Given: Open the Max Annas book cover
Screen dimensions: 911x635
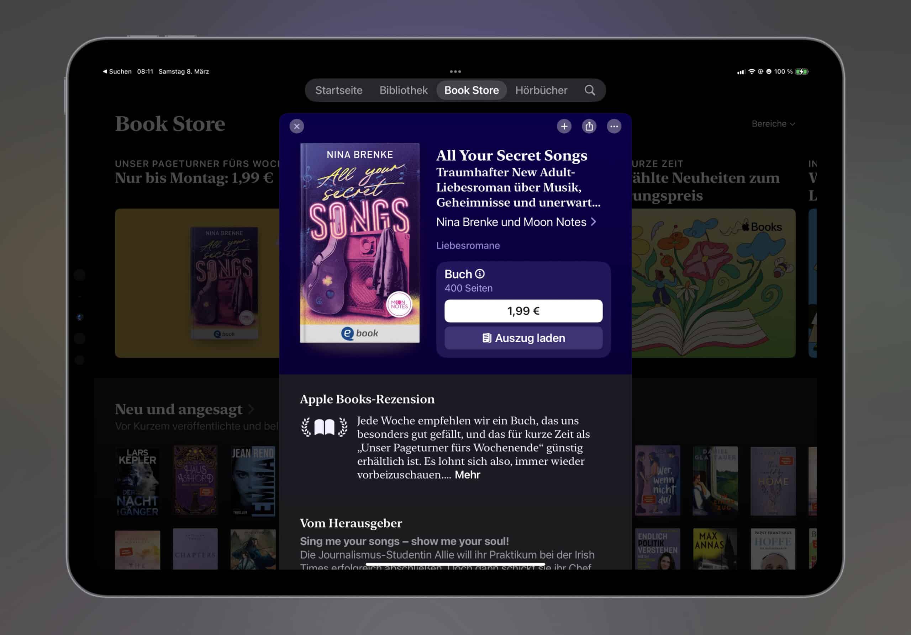Looking at the screenshot, I should tap(715, 549).
